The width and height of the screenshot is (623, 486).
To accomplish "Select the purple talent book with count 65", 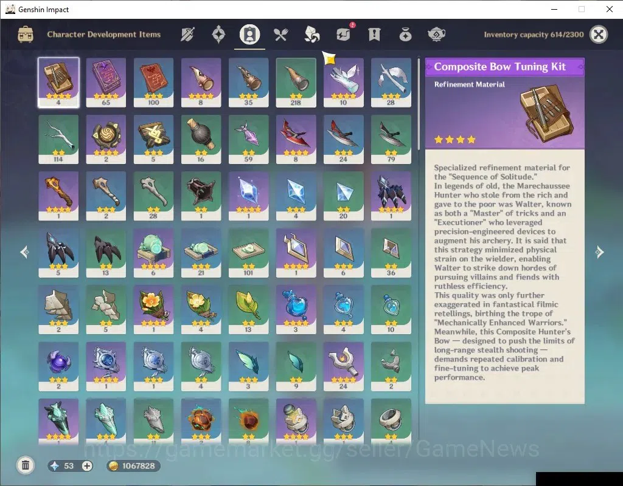I will (x=106, y=83).
